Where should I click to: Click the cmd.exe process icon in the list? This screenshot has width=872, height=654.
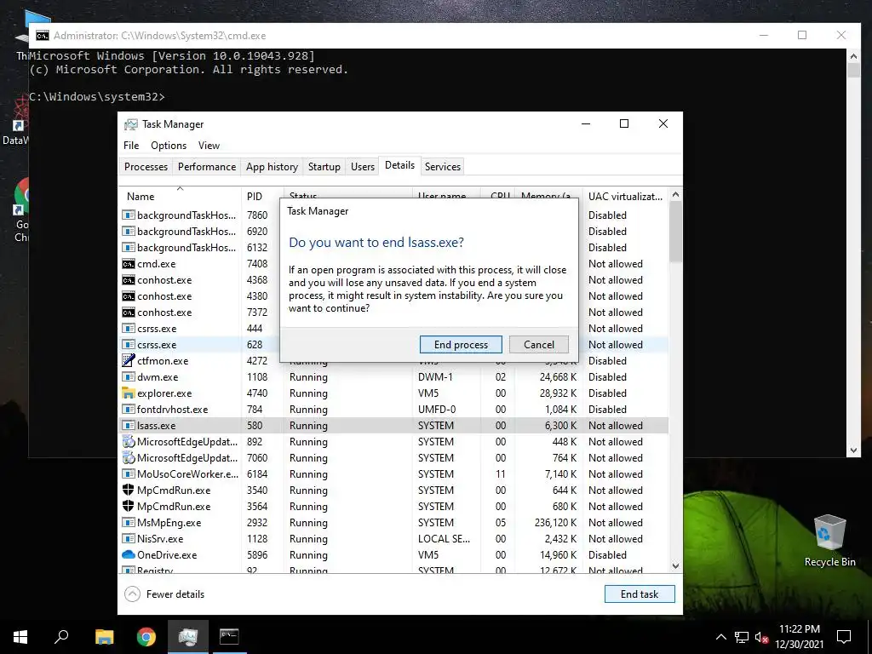click(129, 264)
